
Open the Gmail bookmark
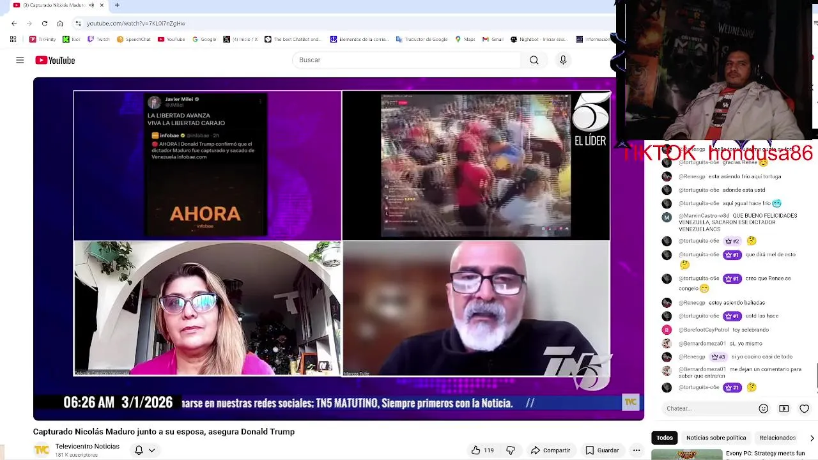(x=493, y=39)
